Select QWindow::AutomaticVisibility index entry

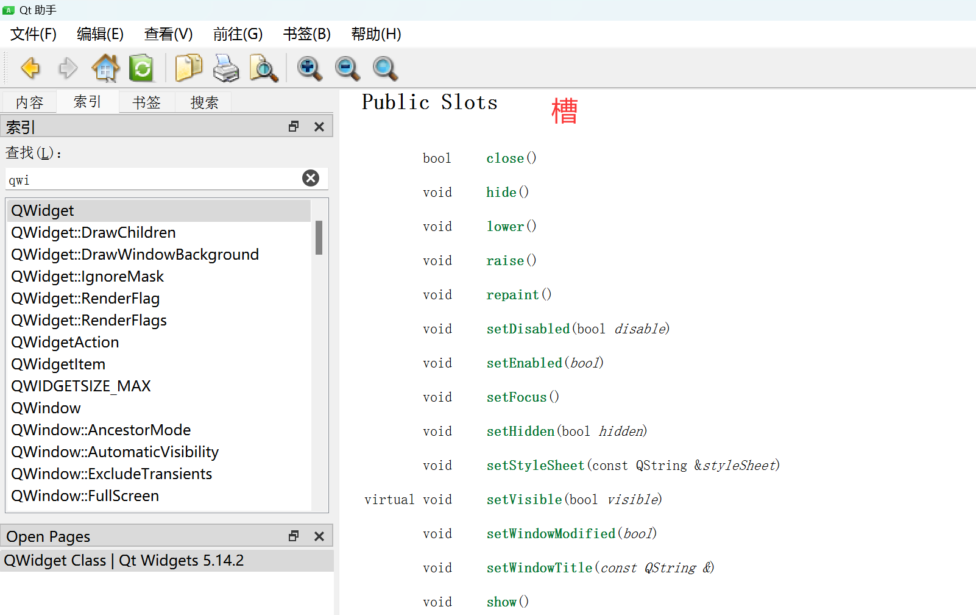159,452
